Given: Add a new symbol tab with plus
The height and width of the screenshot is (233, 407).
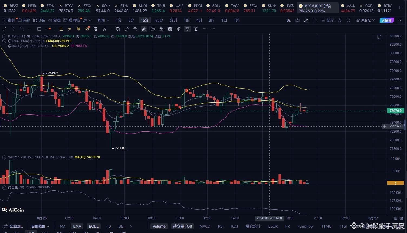Looking at the screenshot, I should [x=400, y=8].
